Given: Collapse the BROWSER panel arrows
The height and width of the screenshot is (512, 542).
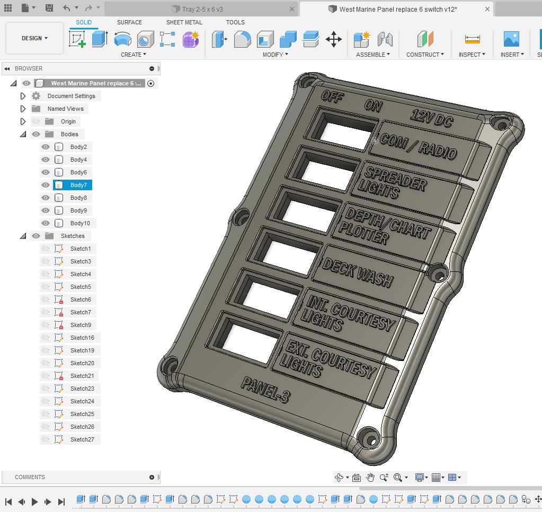Looking at the screenshot, I should (7, 69).
